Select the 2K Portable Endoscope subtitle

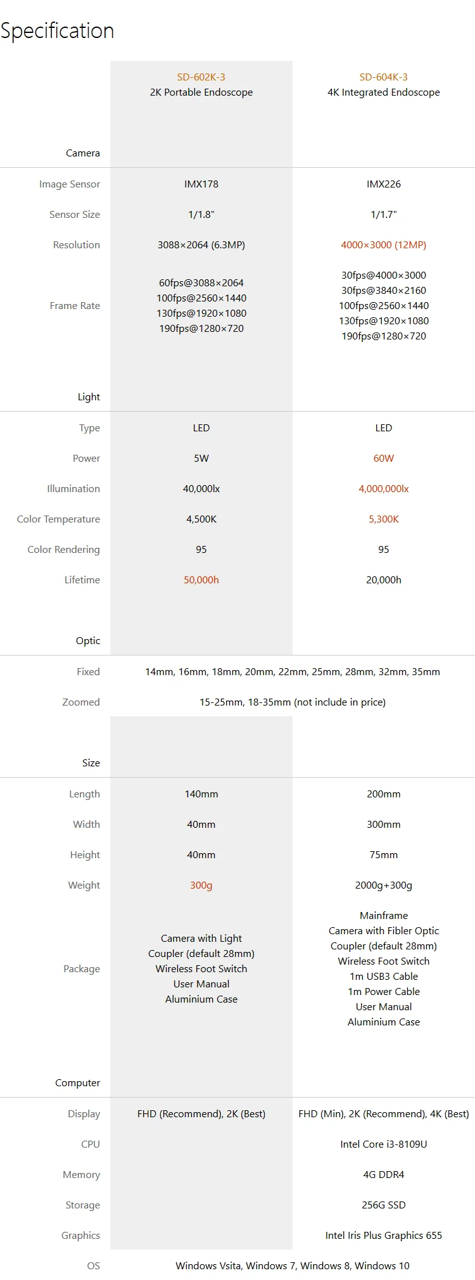tap(201, 92)
